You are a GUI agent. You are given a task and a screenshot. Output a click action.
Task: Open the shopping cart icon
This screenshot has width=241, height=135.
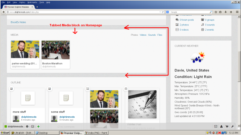[227, 126]
